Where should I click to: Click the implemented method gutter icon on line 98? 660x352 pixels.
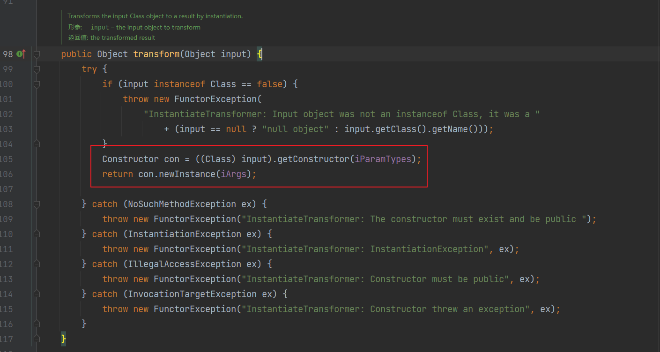(x=20, y=54)
